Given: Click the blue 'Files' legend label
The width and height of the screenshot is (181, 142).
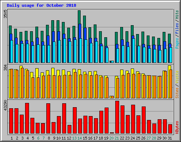Looking at the screenshot, I should [x=177, y=28].
